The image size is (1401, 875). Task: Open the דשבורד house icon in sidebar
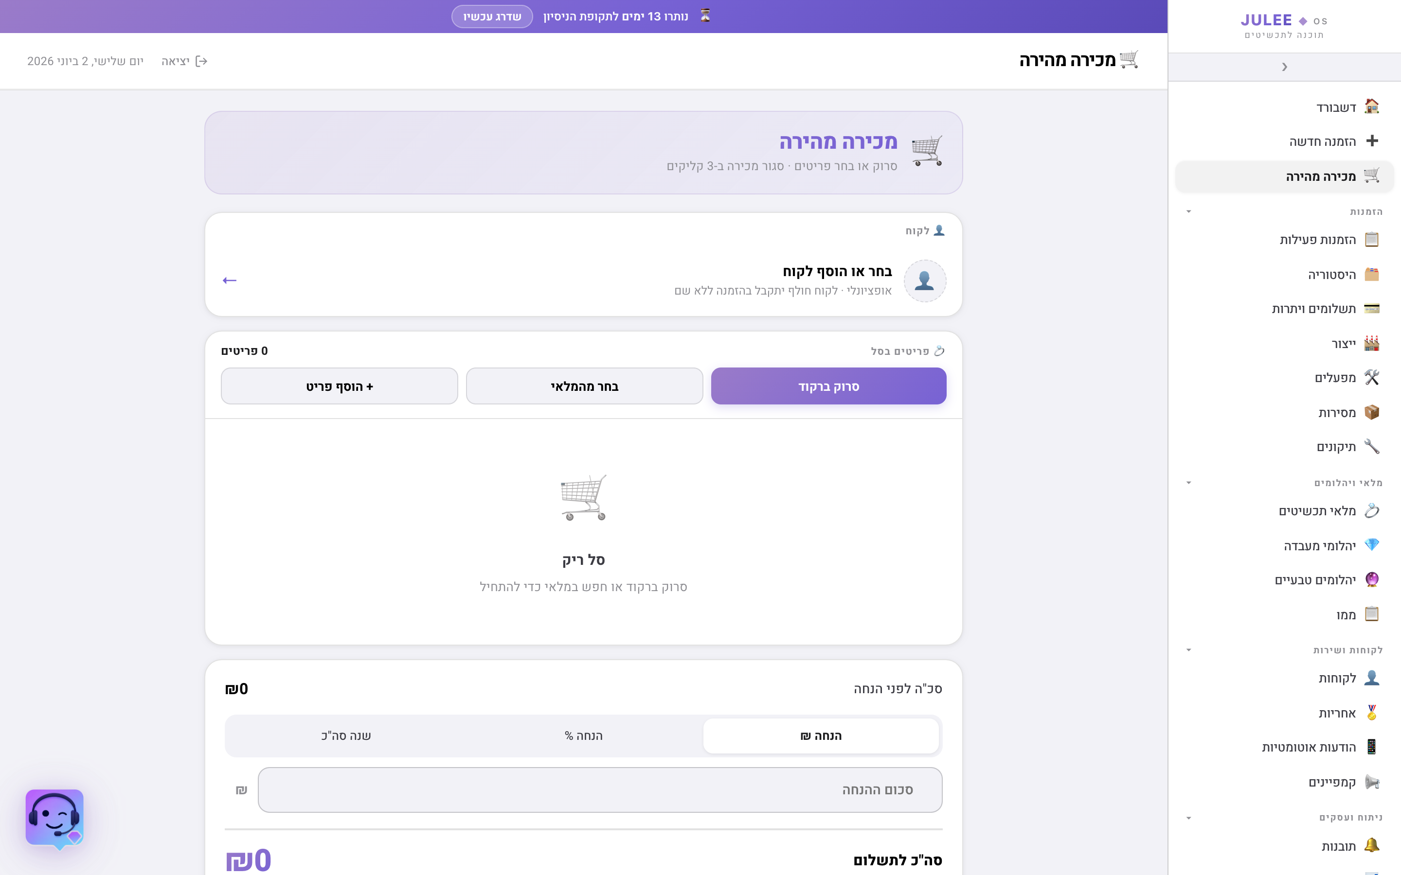(1371, 106)
